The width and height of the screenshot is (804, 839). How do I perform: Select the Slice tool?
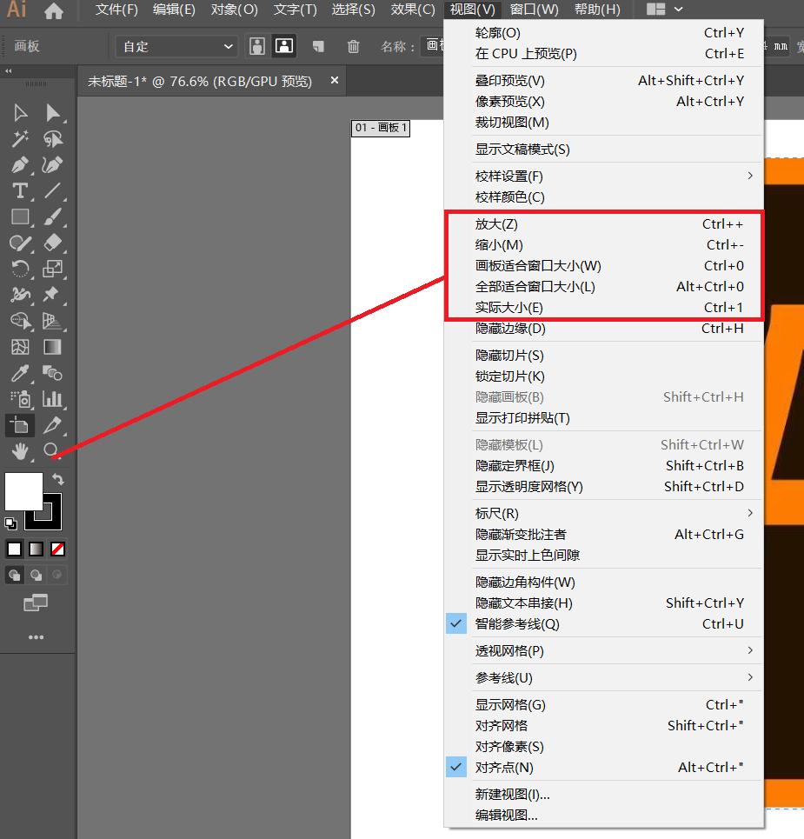52,425
